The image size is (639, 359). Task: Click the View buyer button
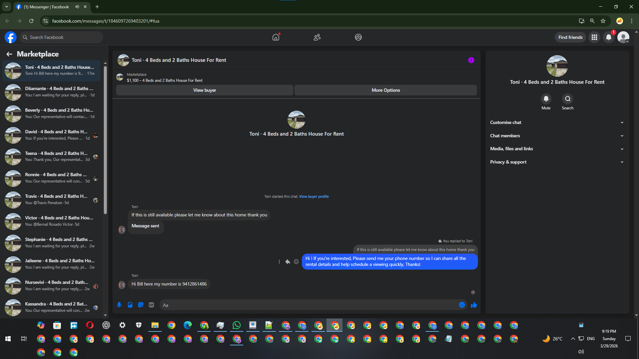(x=205, y=90)
